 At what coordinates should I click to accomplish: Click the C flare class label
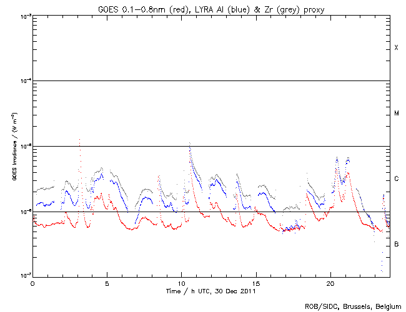click(396, 179)
